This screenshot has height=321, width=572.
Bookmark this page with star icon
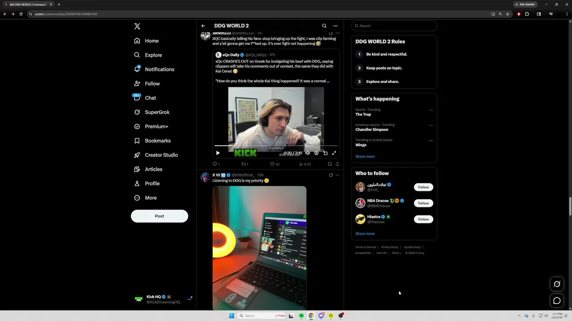508,14
